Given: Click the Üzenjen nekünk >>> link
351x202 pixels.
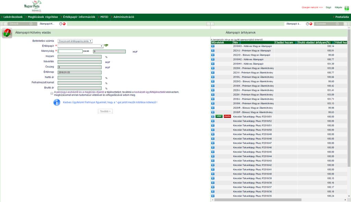Looking at the screenshot, I should (x=312, y=8).
